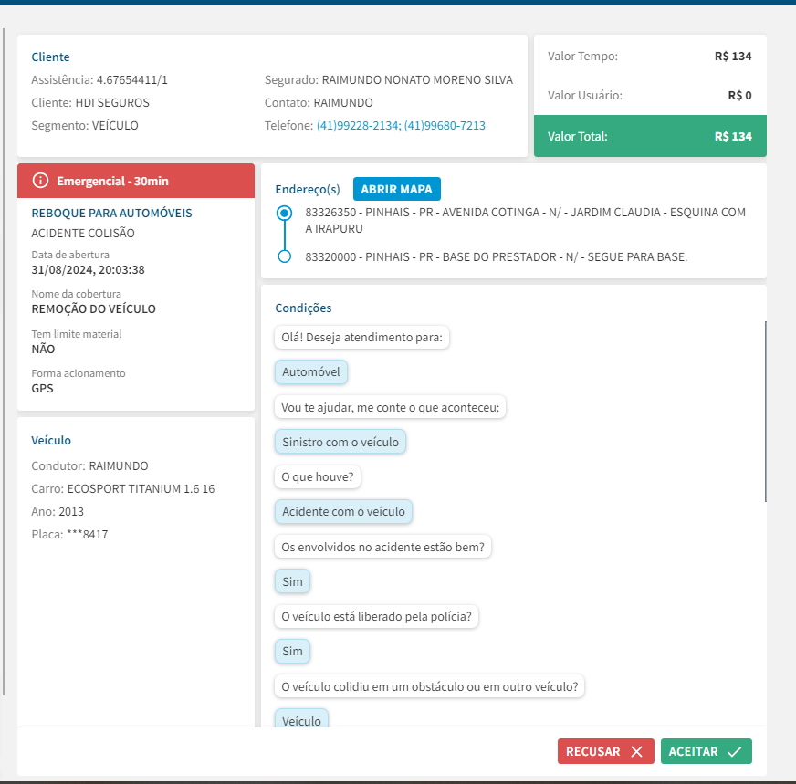Select the "Sinistro com o veículo" answer chip
The width and height of the screenshot is (796, 784).
pos(340,442)
